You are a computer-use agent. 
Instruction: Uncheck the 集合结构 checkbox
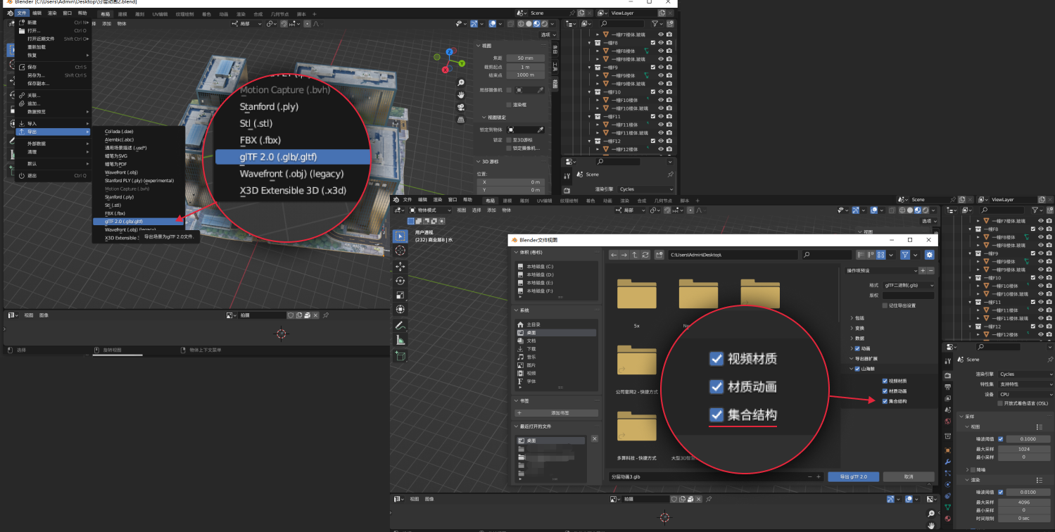(x=885, y=401)
